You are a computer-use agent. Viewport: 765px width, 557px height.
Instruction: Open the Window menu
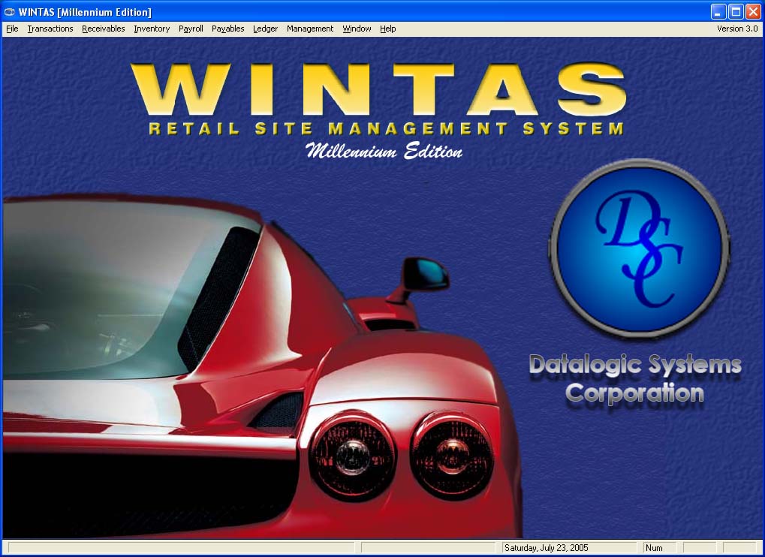click(x=357, y=29)
